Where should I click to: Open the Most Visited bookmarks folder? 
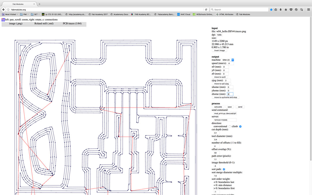click(x=10, y=14)
